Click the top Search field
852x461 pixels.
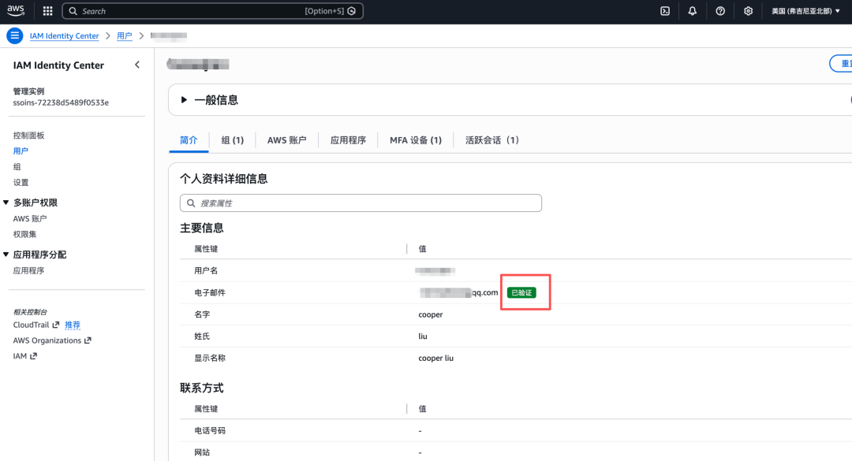212,11
